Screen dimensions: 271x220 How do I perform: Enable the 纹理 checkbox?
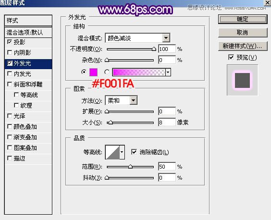point(16,105)
